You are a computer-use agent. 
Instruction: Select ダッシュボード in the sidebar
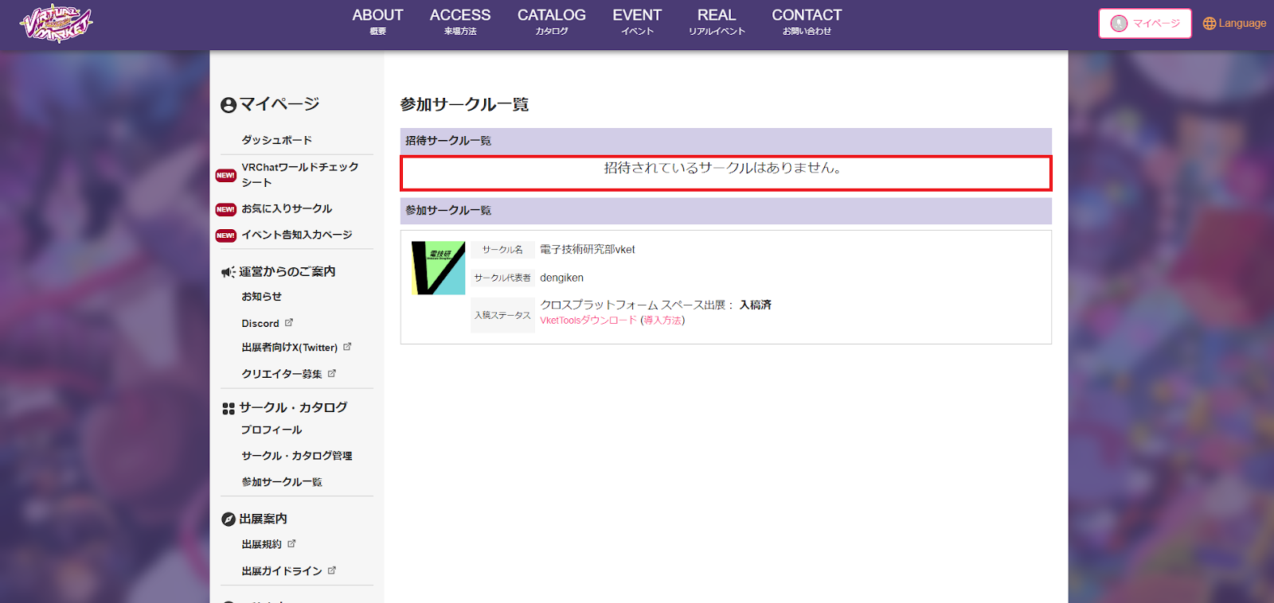pyautogui.click(x=276, y=140)
